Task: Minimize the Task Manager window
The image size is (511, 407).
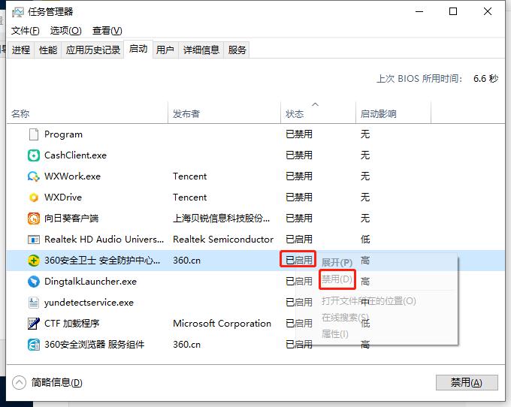Action: click(x=419, y=12)
